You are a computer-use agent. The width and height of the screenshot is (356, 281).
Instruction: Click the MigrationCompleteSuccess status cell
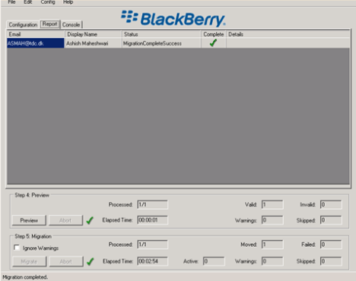(161, 43)
